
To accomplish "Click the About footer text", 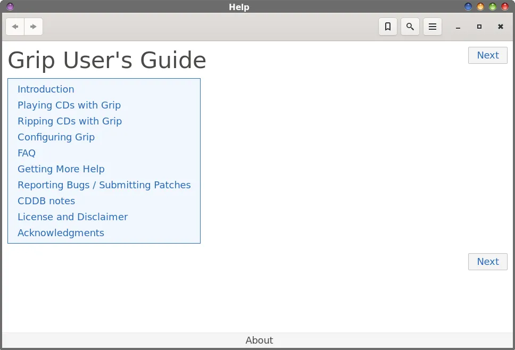I will [259, 340].
